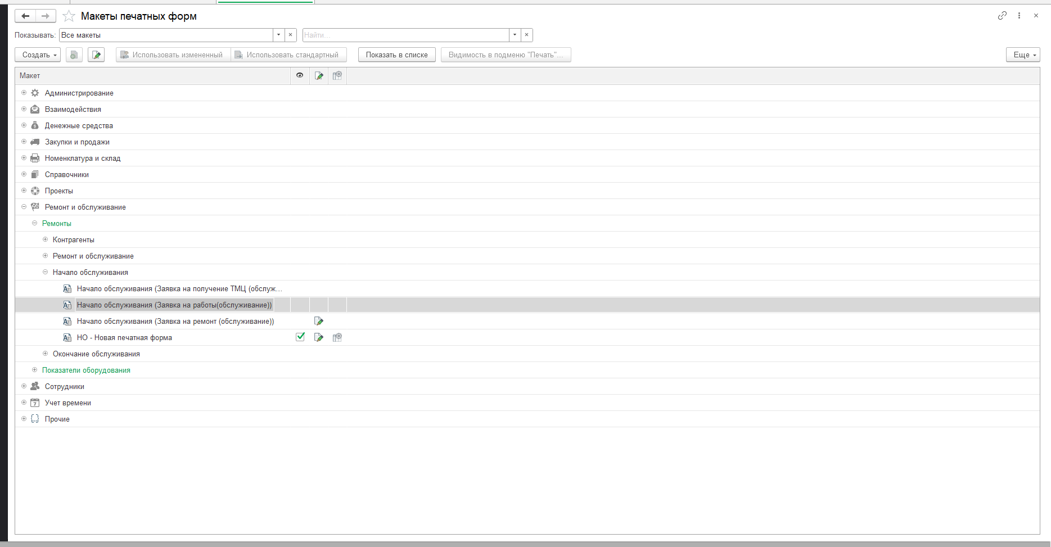Click Показать в списке button
Image resolution: width=1051 pixels, height=547 pixels.
tap(397, 55)
